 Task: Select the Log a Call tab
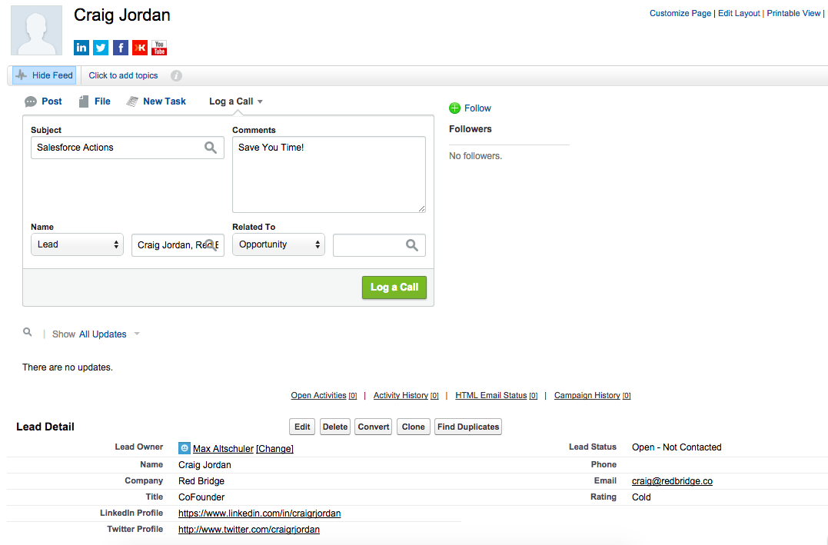(x=231, y=101)
